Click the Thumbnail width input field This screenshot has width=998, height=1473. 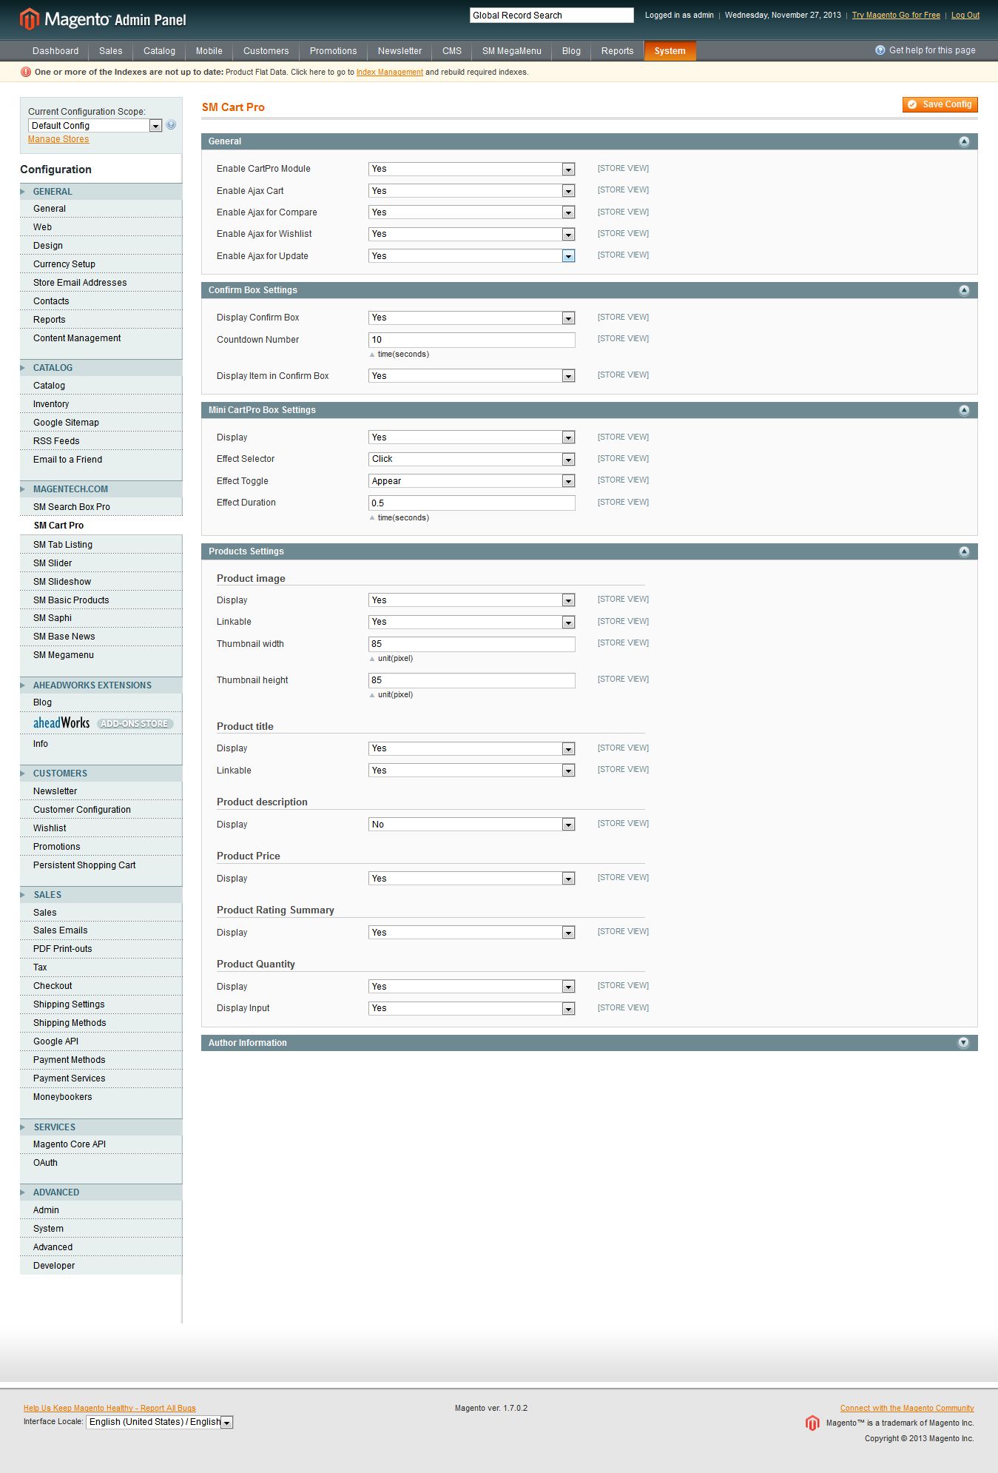[471, 644]
